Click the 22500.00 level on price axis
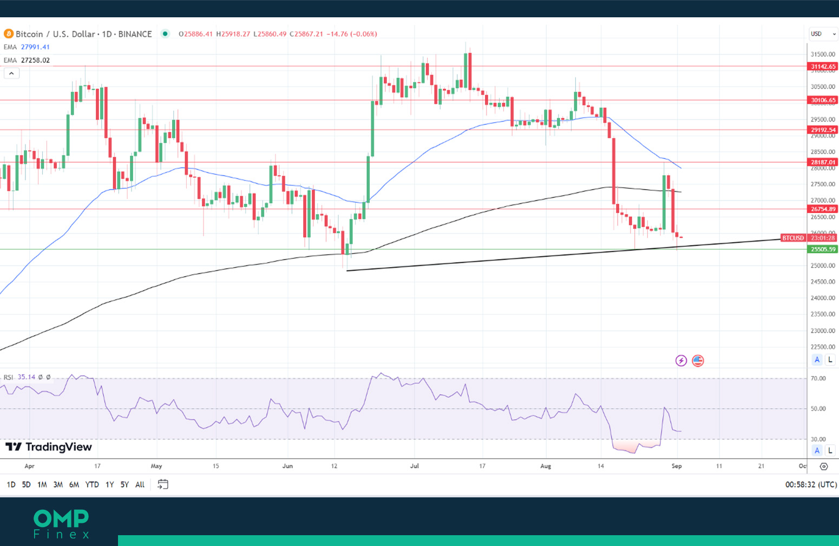This screenshot has height=546, width=839. [x=823, y=347]
